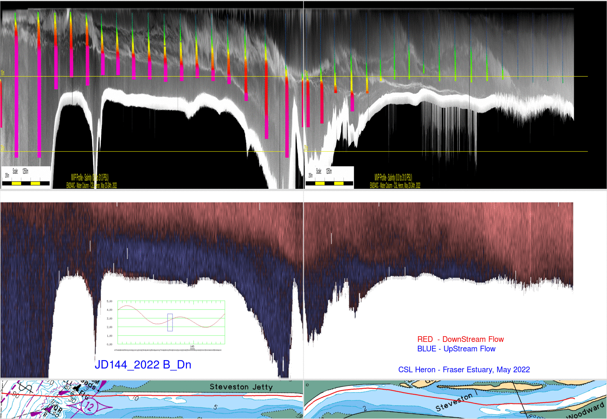The image size is (607, 419).
Task: Click the "Woodward" label on the right chart
Action: click(585, 411)
